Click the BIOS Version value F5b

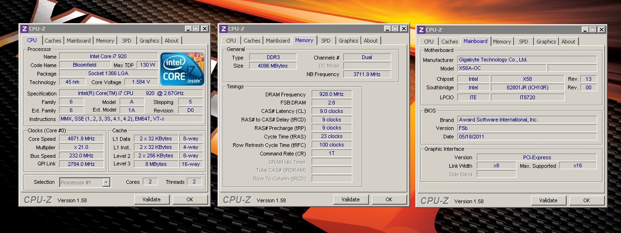click(x=527, y=128)
